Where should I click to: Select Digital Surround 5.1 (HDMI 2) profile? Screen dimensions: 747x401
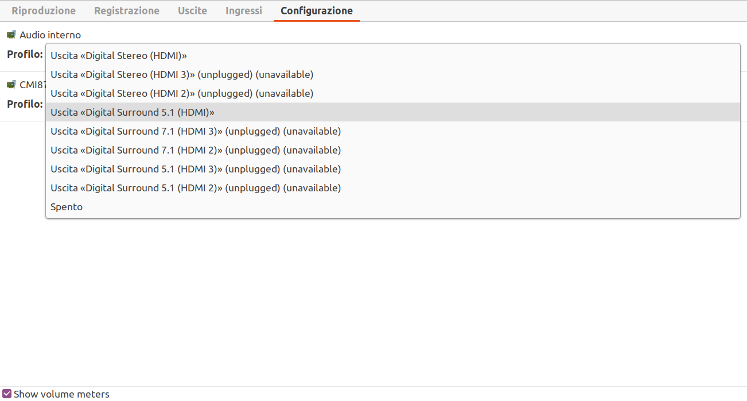(393, 188)
